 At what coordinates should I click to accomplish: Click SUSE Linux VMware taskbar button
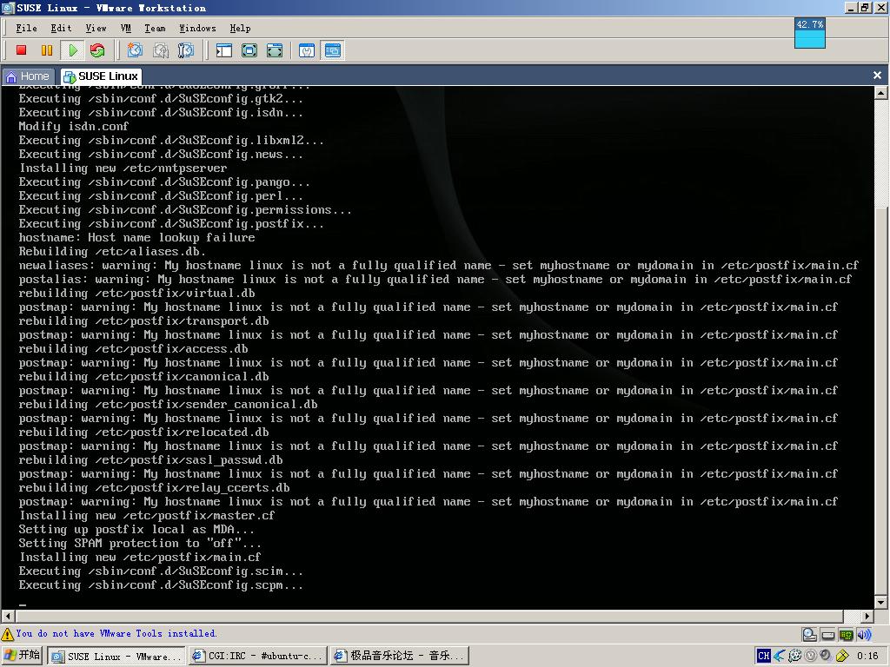click(x=117, y=656)
